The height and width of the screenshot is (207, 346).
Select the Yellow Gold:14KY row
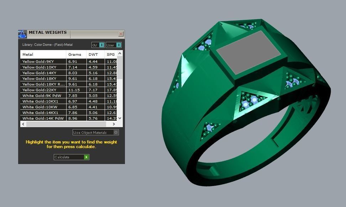[69, 73]
